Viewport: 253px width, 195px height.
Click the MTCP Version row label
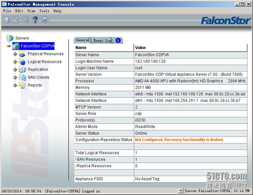coord(88,107)
